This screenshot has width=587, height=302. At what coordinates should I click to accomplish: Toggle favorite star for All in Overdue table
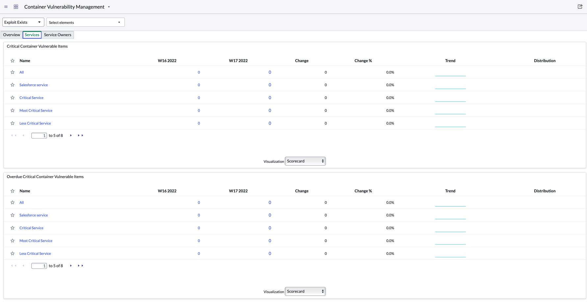tap(13, 203)
